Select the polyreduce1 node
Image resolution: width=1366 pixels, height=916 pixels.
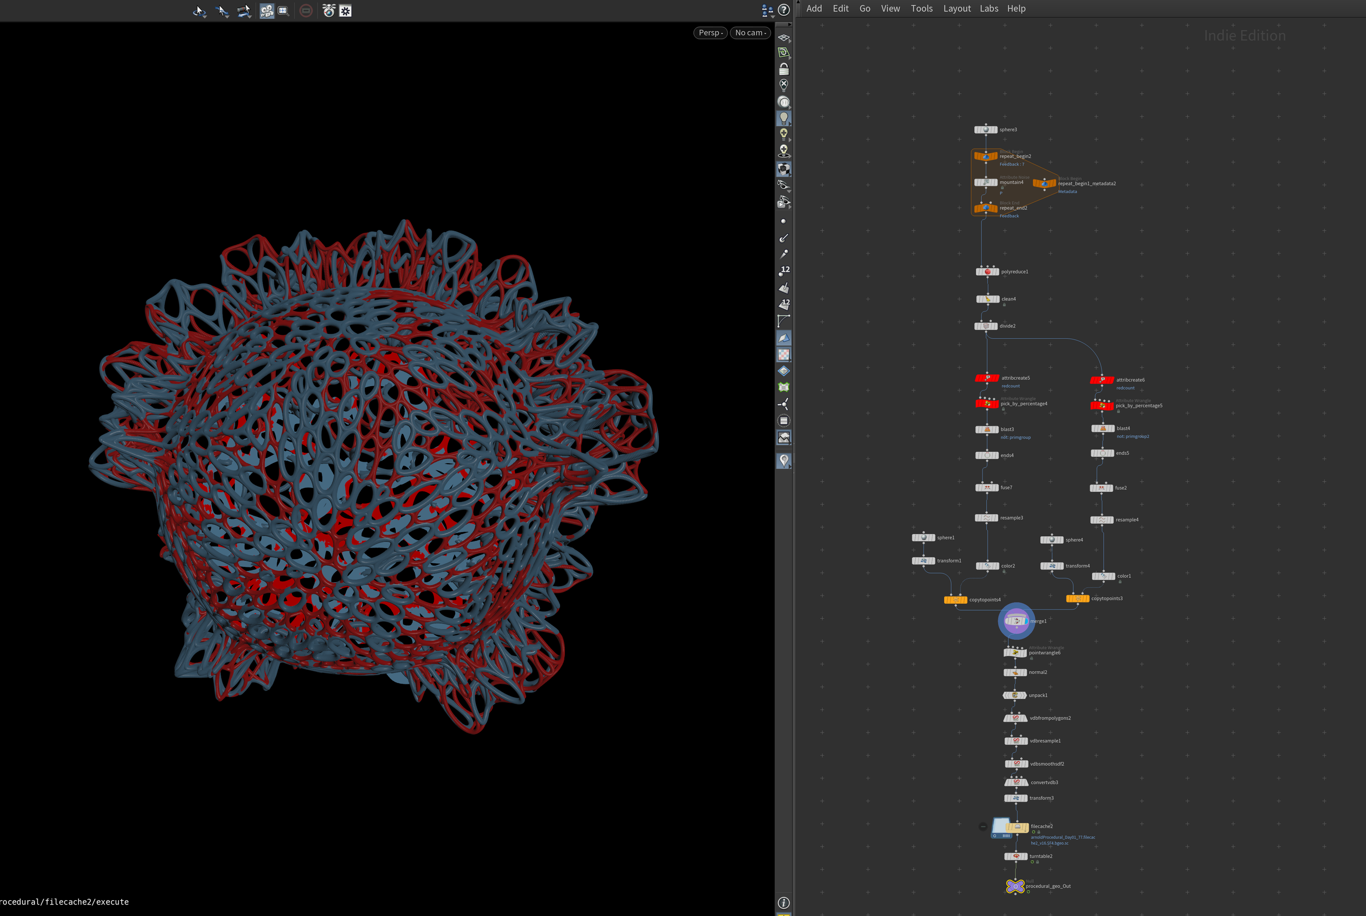[987, 271]
